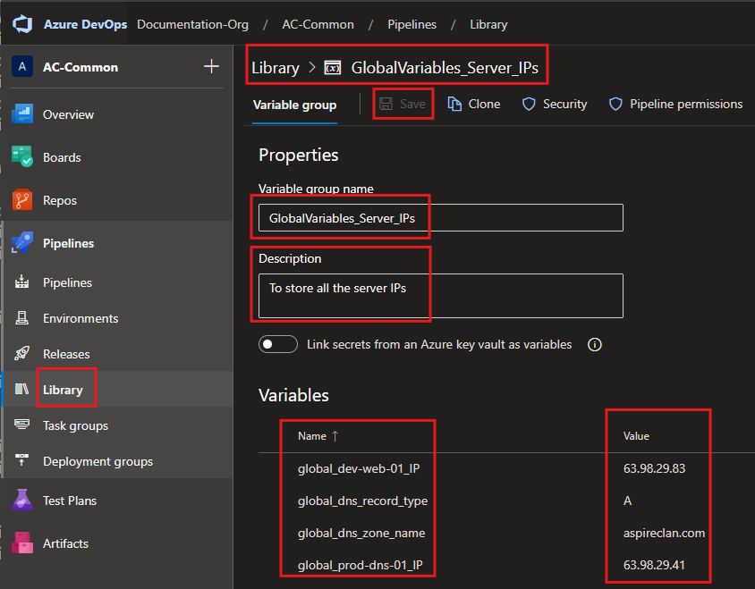Open Boards in the sidebar
This screenshot has width=755, height=589.
pos(62,157)
